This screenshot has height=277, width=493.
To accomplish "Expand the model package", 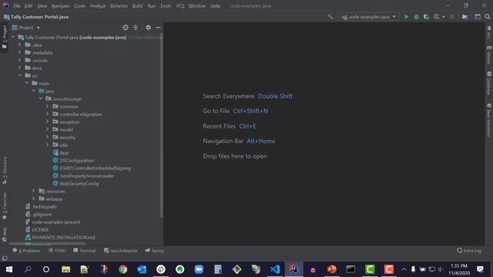I will (x=48, y=129).
